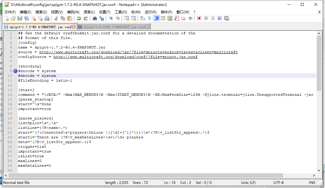Open the 窗口(W) menu
Screen dimensions: 325x188
click(183, 12)
